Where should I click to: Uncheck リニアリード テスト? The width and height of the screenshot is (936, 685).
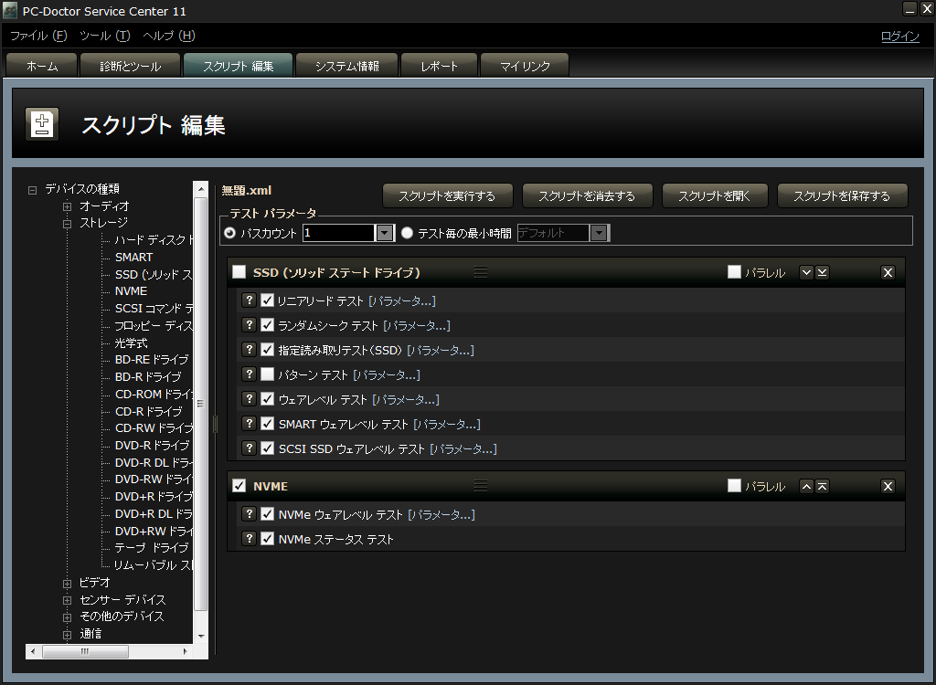(x=268, y=300)
